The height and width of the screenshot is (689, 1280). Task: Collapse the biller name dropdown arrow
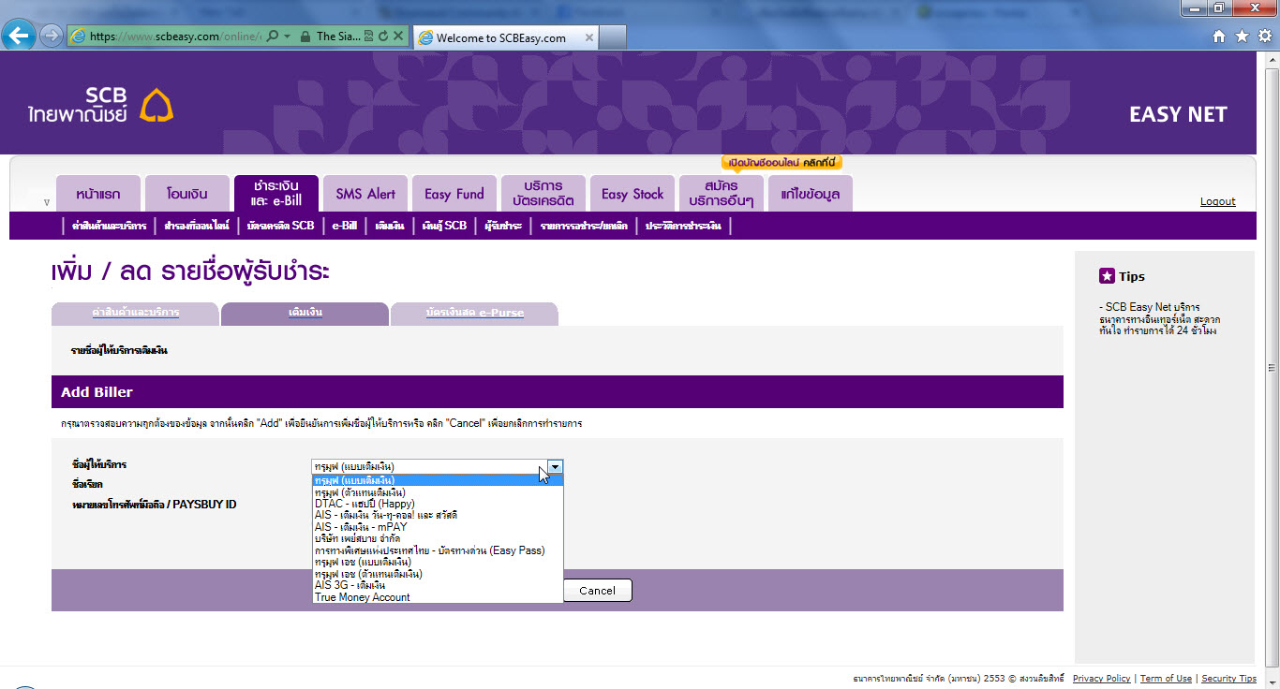[555, 466]
